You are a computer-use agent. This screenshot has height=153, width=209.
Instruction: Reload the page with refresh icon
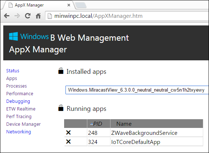coord(28,16)
